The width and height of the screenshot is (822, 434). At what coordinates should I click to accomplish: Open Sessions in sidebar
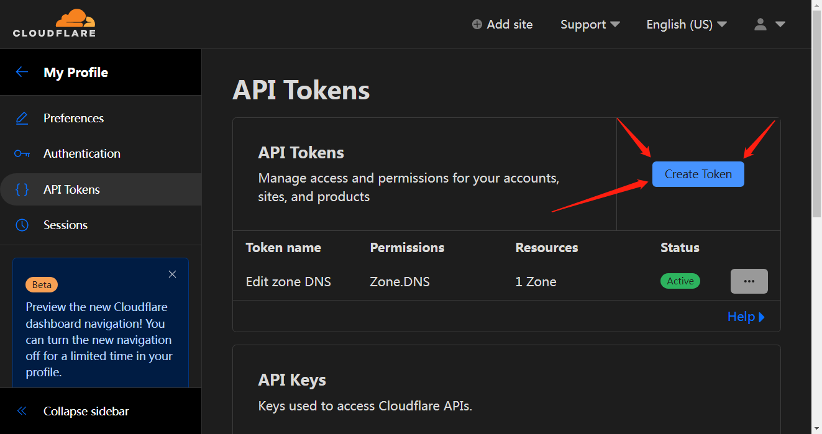click(x=101, y=225)
